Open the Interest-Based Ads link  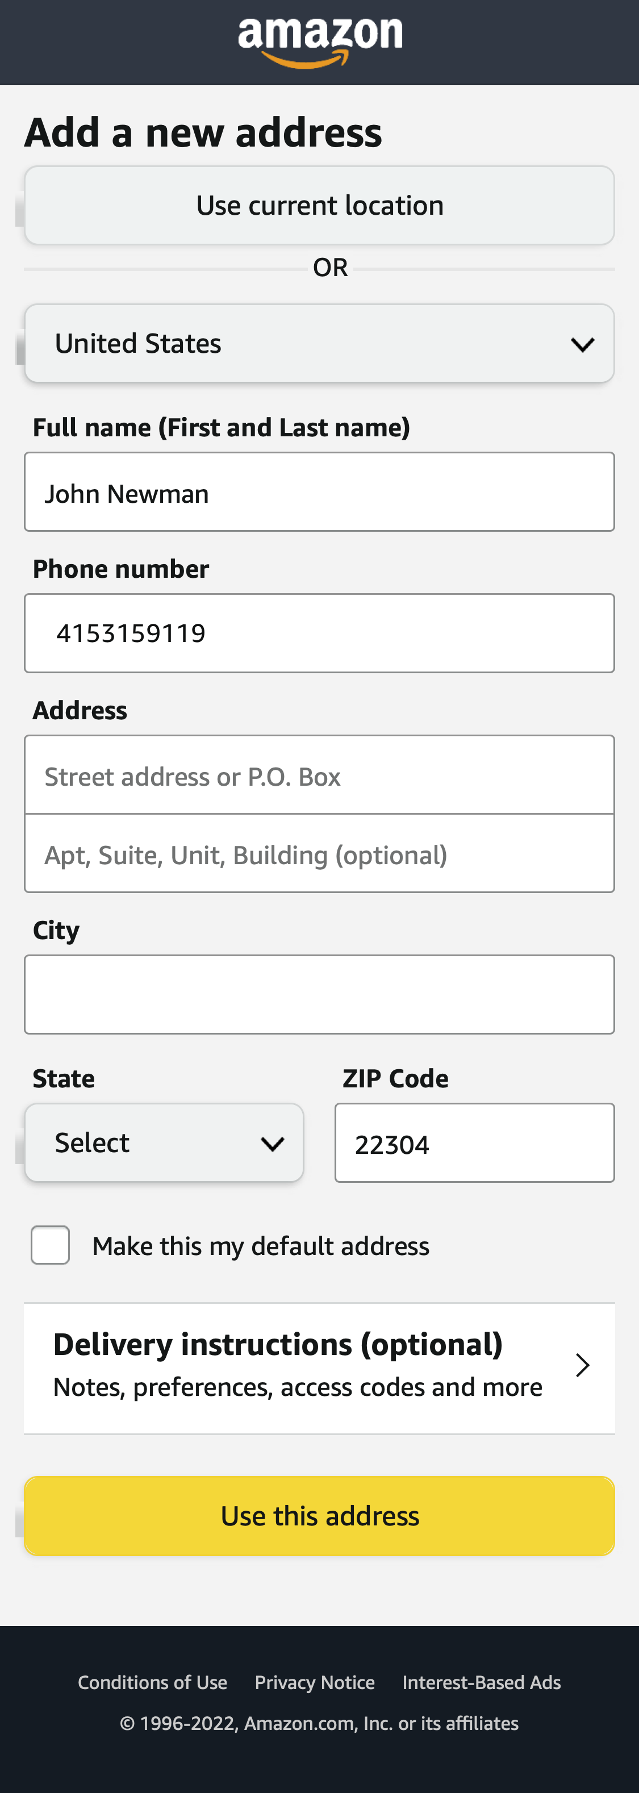tap(482, 1682)
